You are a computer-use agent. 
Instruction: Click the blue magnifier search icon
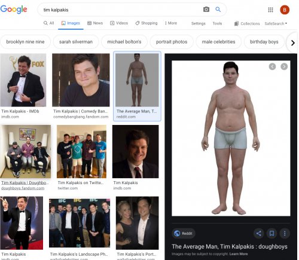(x=218, y=10)
